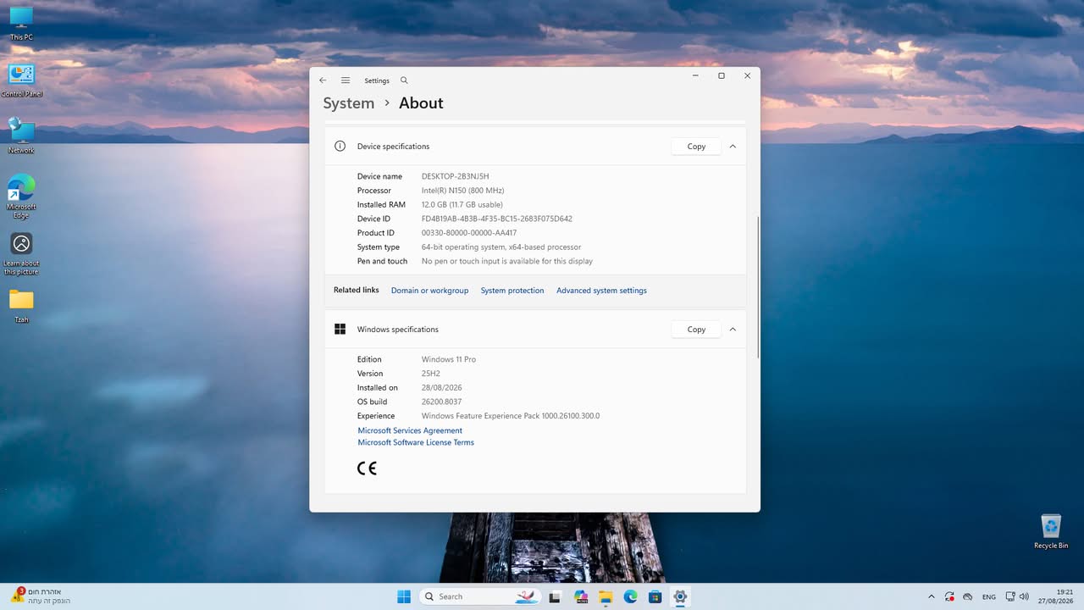Click the OneDrive cloud tray icon
The height and width of the screenshot is (610, 1084).
[x=968, y=596]
